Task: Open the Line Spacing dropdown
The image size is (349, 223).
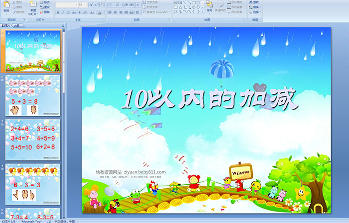Action: pos(138,5)
